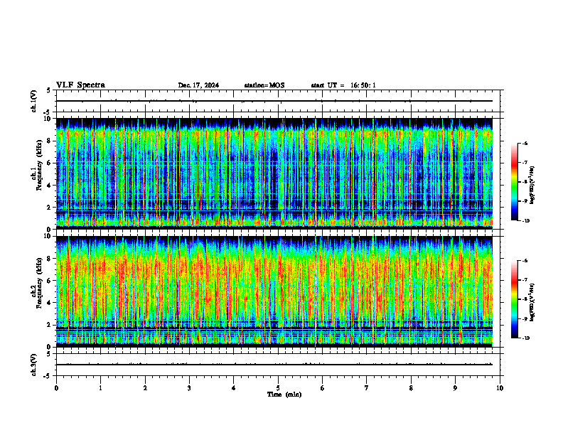The width and height of the screenshot is (563, 435).
Task: Click the ch.2 color scale bar
Action: tap(515, 299)
